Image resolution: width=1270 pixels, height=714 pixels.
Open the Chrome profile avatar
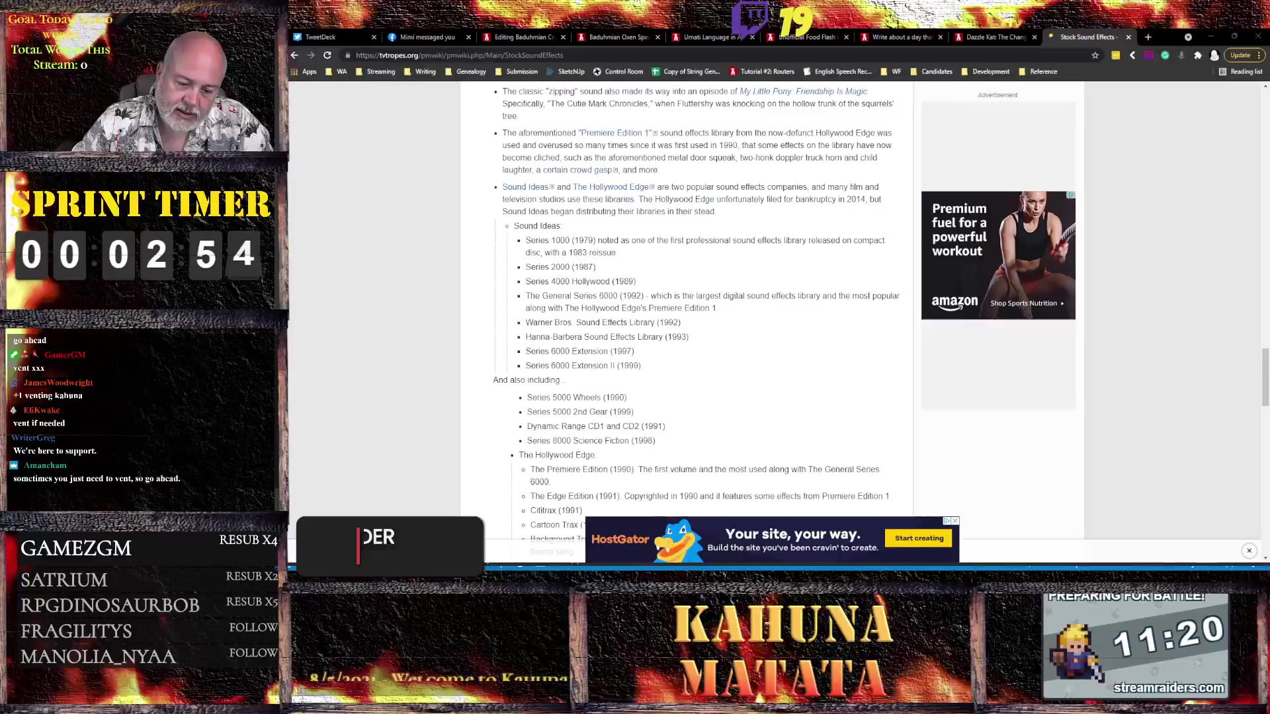point(1214,56)
